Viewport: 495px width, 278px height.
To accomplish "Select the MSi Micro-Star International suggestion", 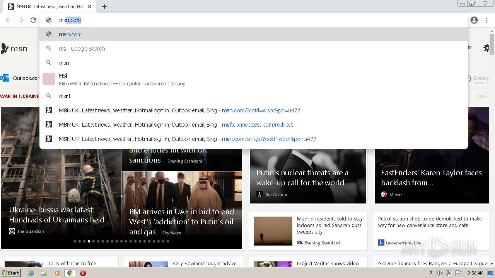I will (254, 79).
